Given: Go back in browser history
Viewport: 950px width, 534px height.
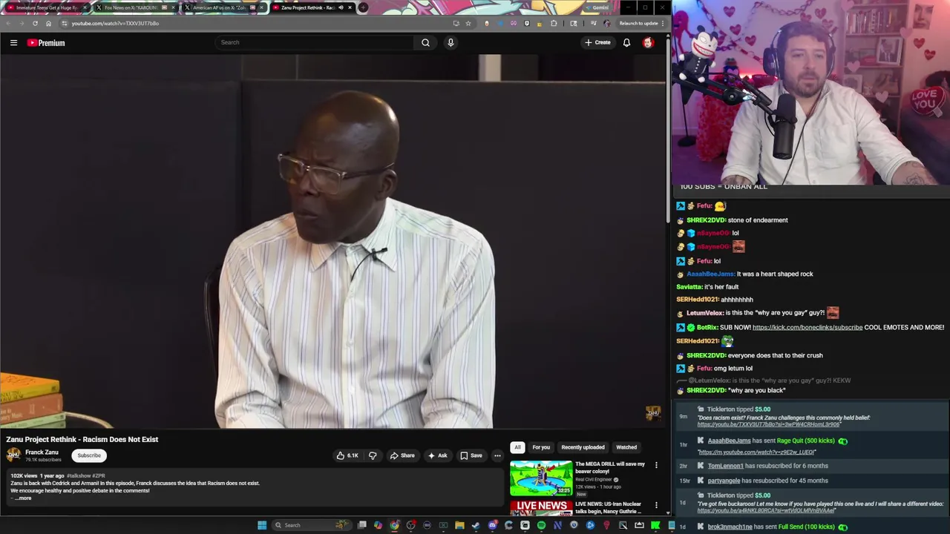Looking at the screenshot, I should click(x=8, y=23).
